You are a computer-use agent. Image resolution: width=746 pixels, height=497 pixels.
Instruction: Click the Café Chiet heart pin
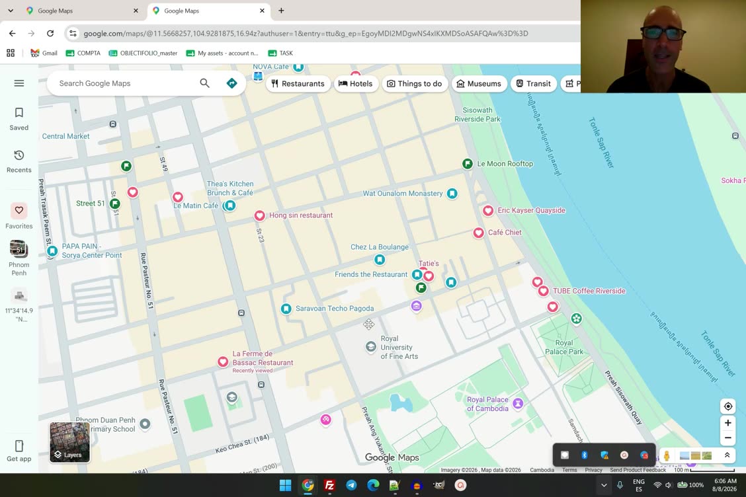(479, 233)
